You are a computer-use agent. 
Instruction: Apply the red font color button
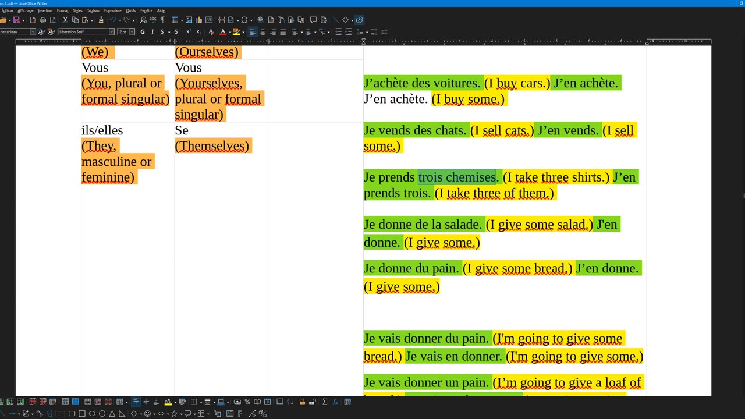tap(222, 32)
